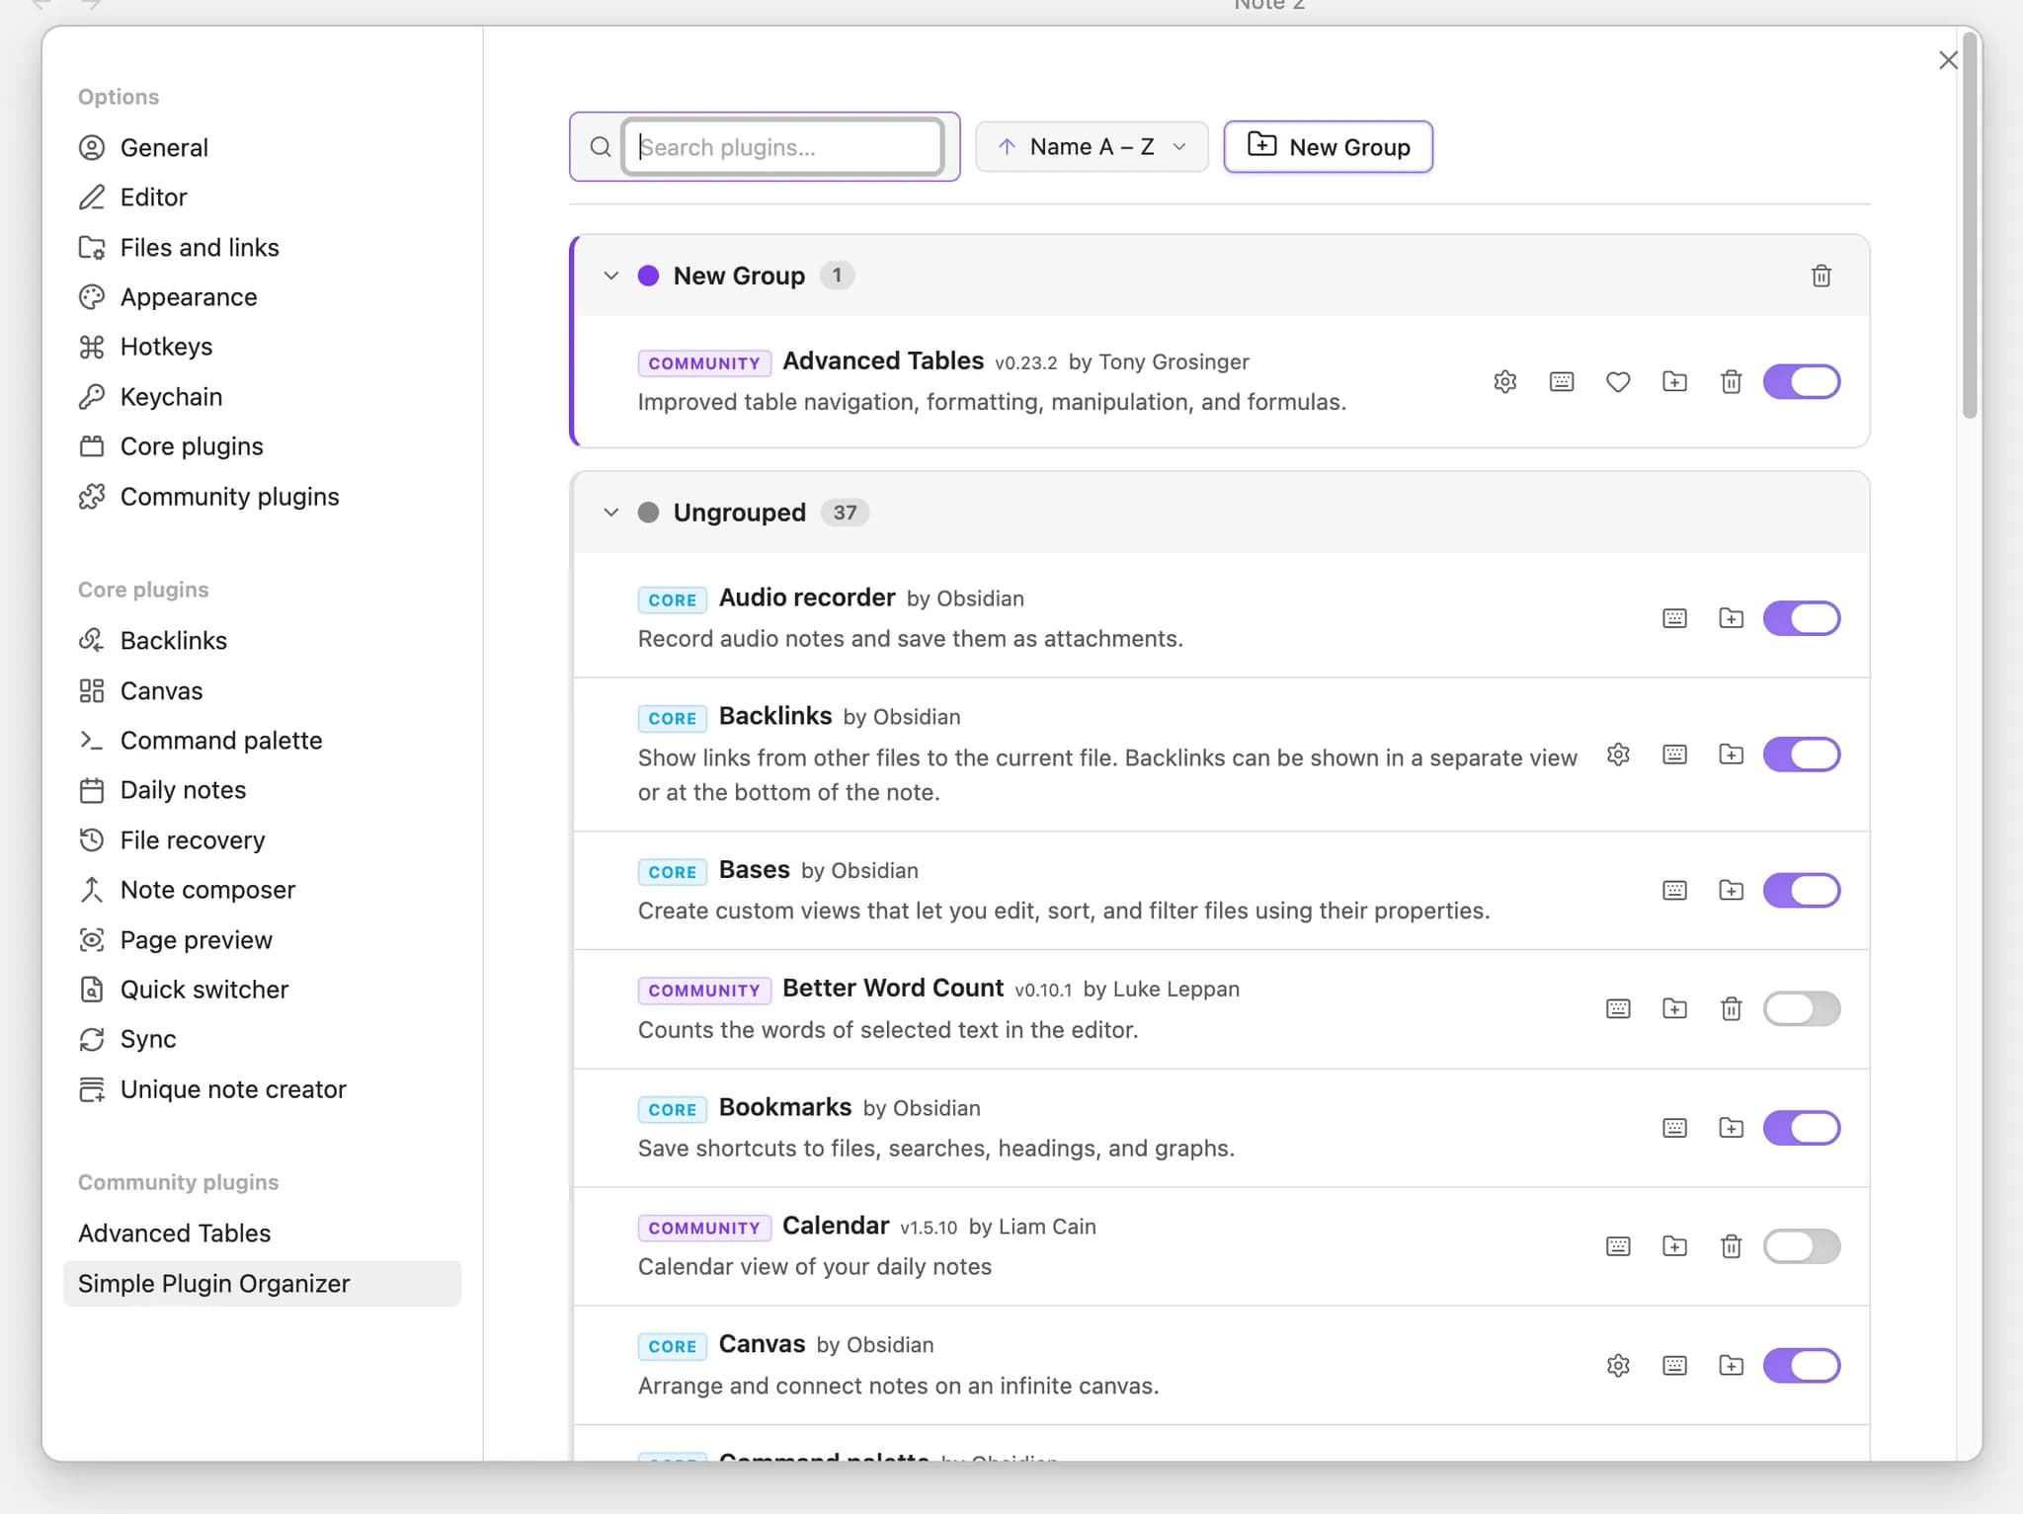The width and height of the screenshot is (2023, 1514).
Task: Click trash icon for Better Word Count
Action: pos(1731,1009)
